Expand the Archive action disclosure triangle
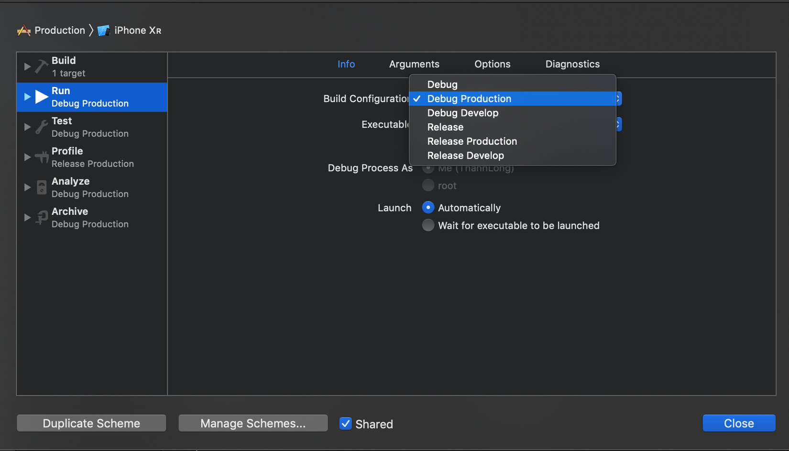Screen dimensions: 789x451 (x=27, y=217)
